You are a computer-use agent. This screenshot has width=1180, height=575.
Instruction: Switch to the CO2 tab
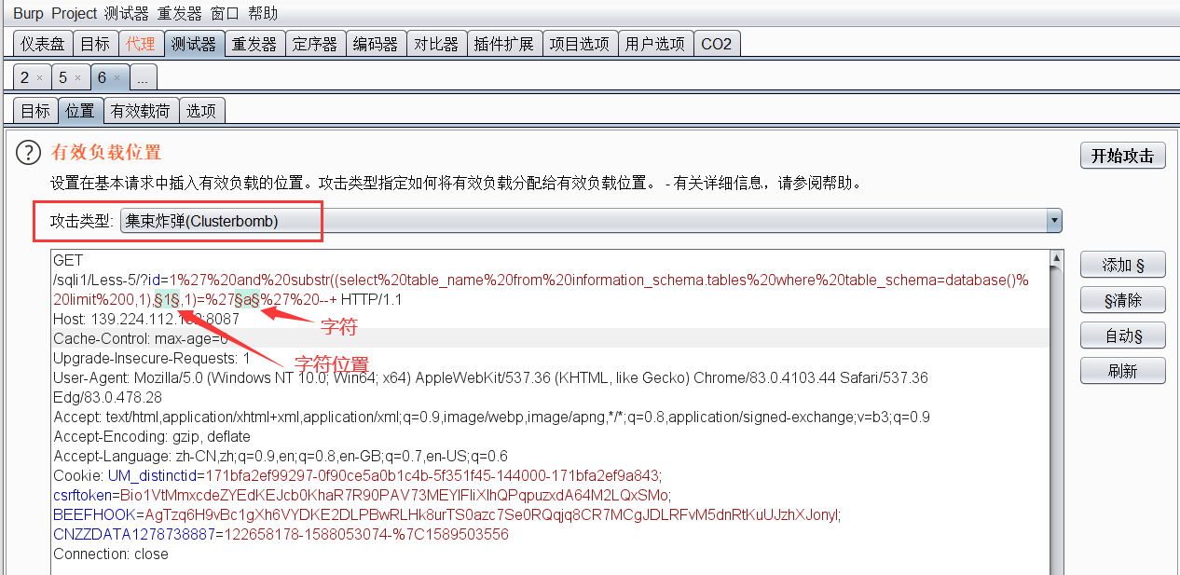coord(717,44)
